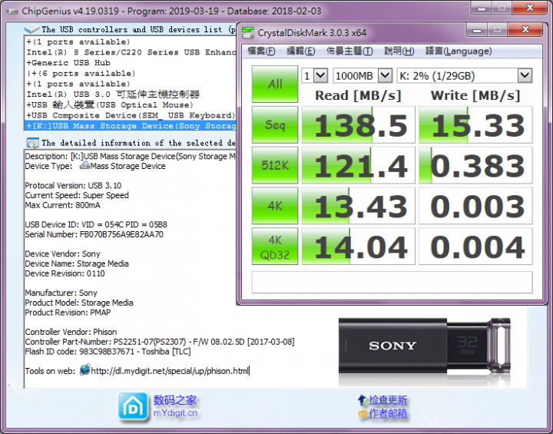
Task: Click the 作者邮箱 author email link
Action: (388, 413)
